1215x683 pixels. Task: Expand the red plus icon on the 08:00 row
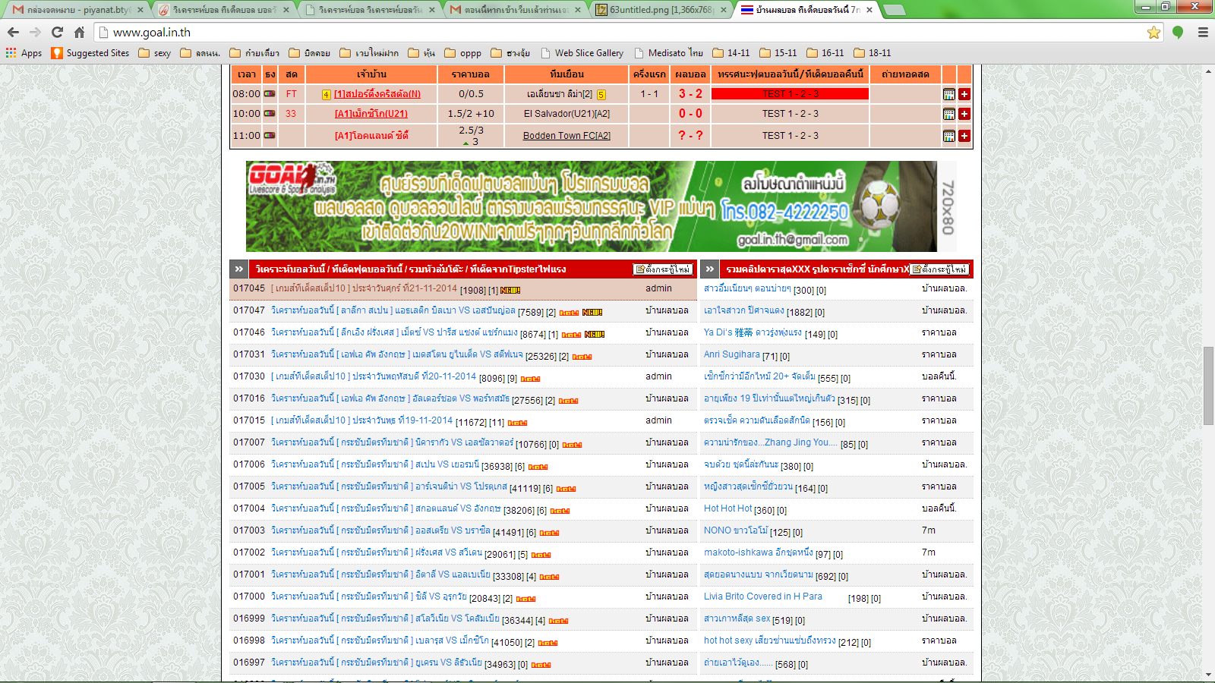point(964,94)
